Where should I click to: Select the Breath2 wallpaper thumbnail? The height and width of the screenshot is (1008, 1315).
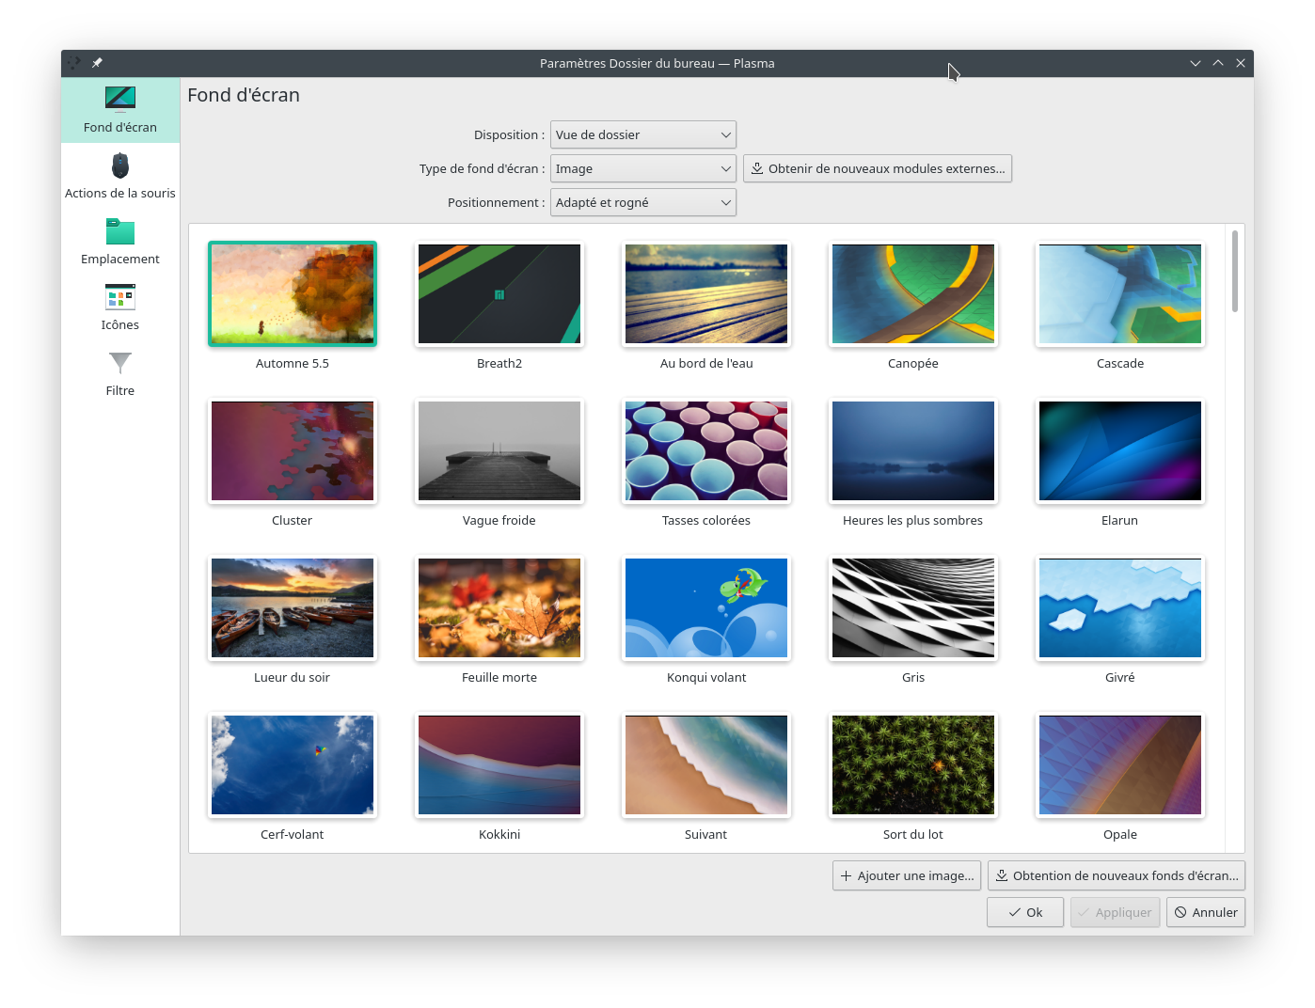[x=499, y=294]
